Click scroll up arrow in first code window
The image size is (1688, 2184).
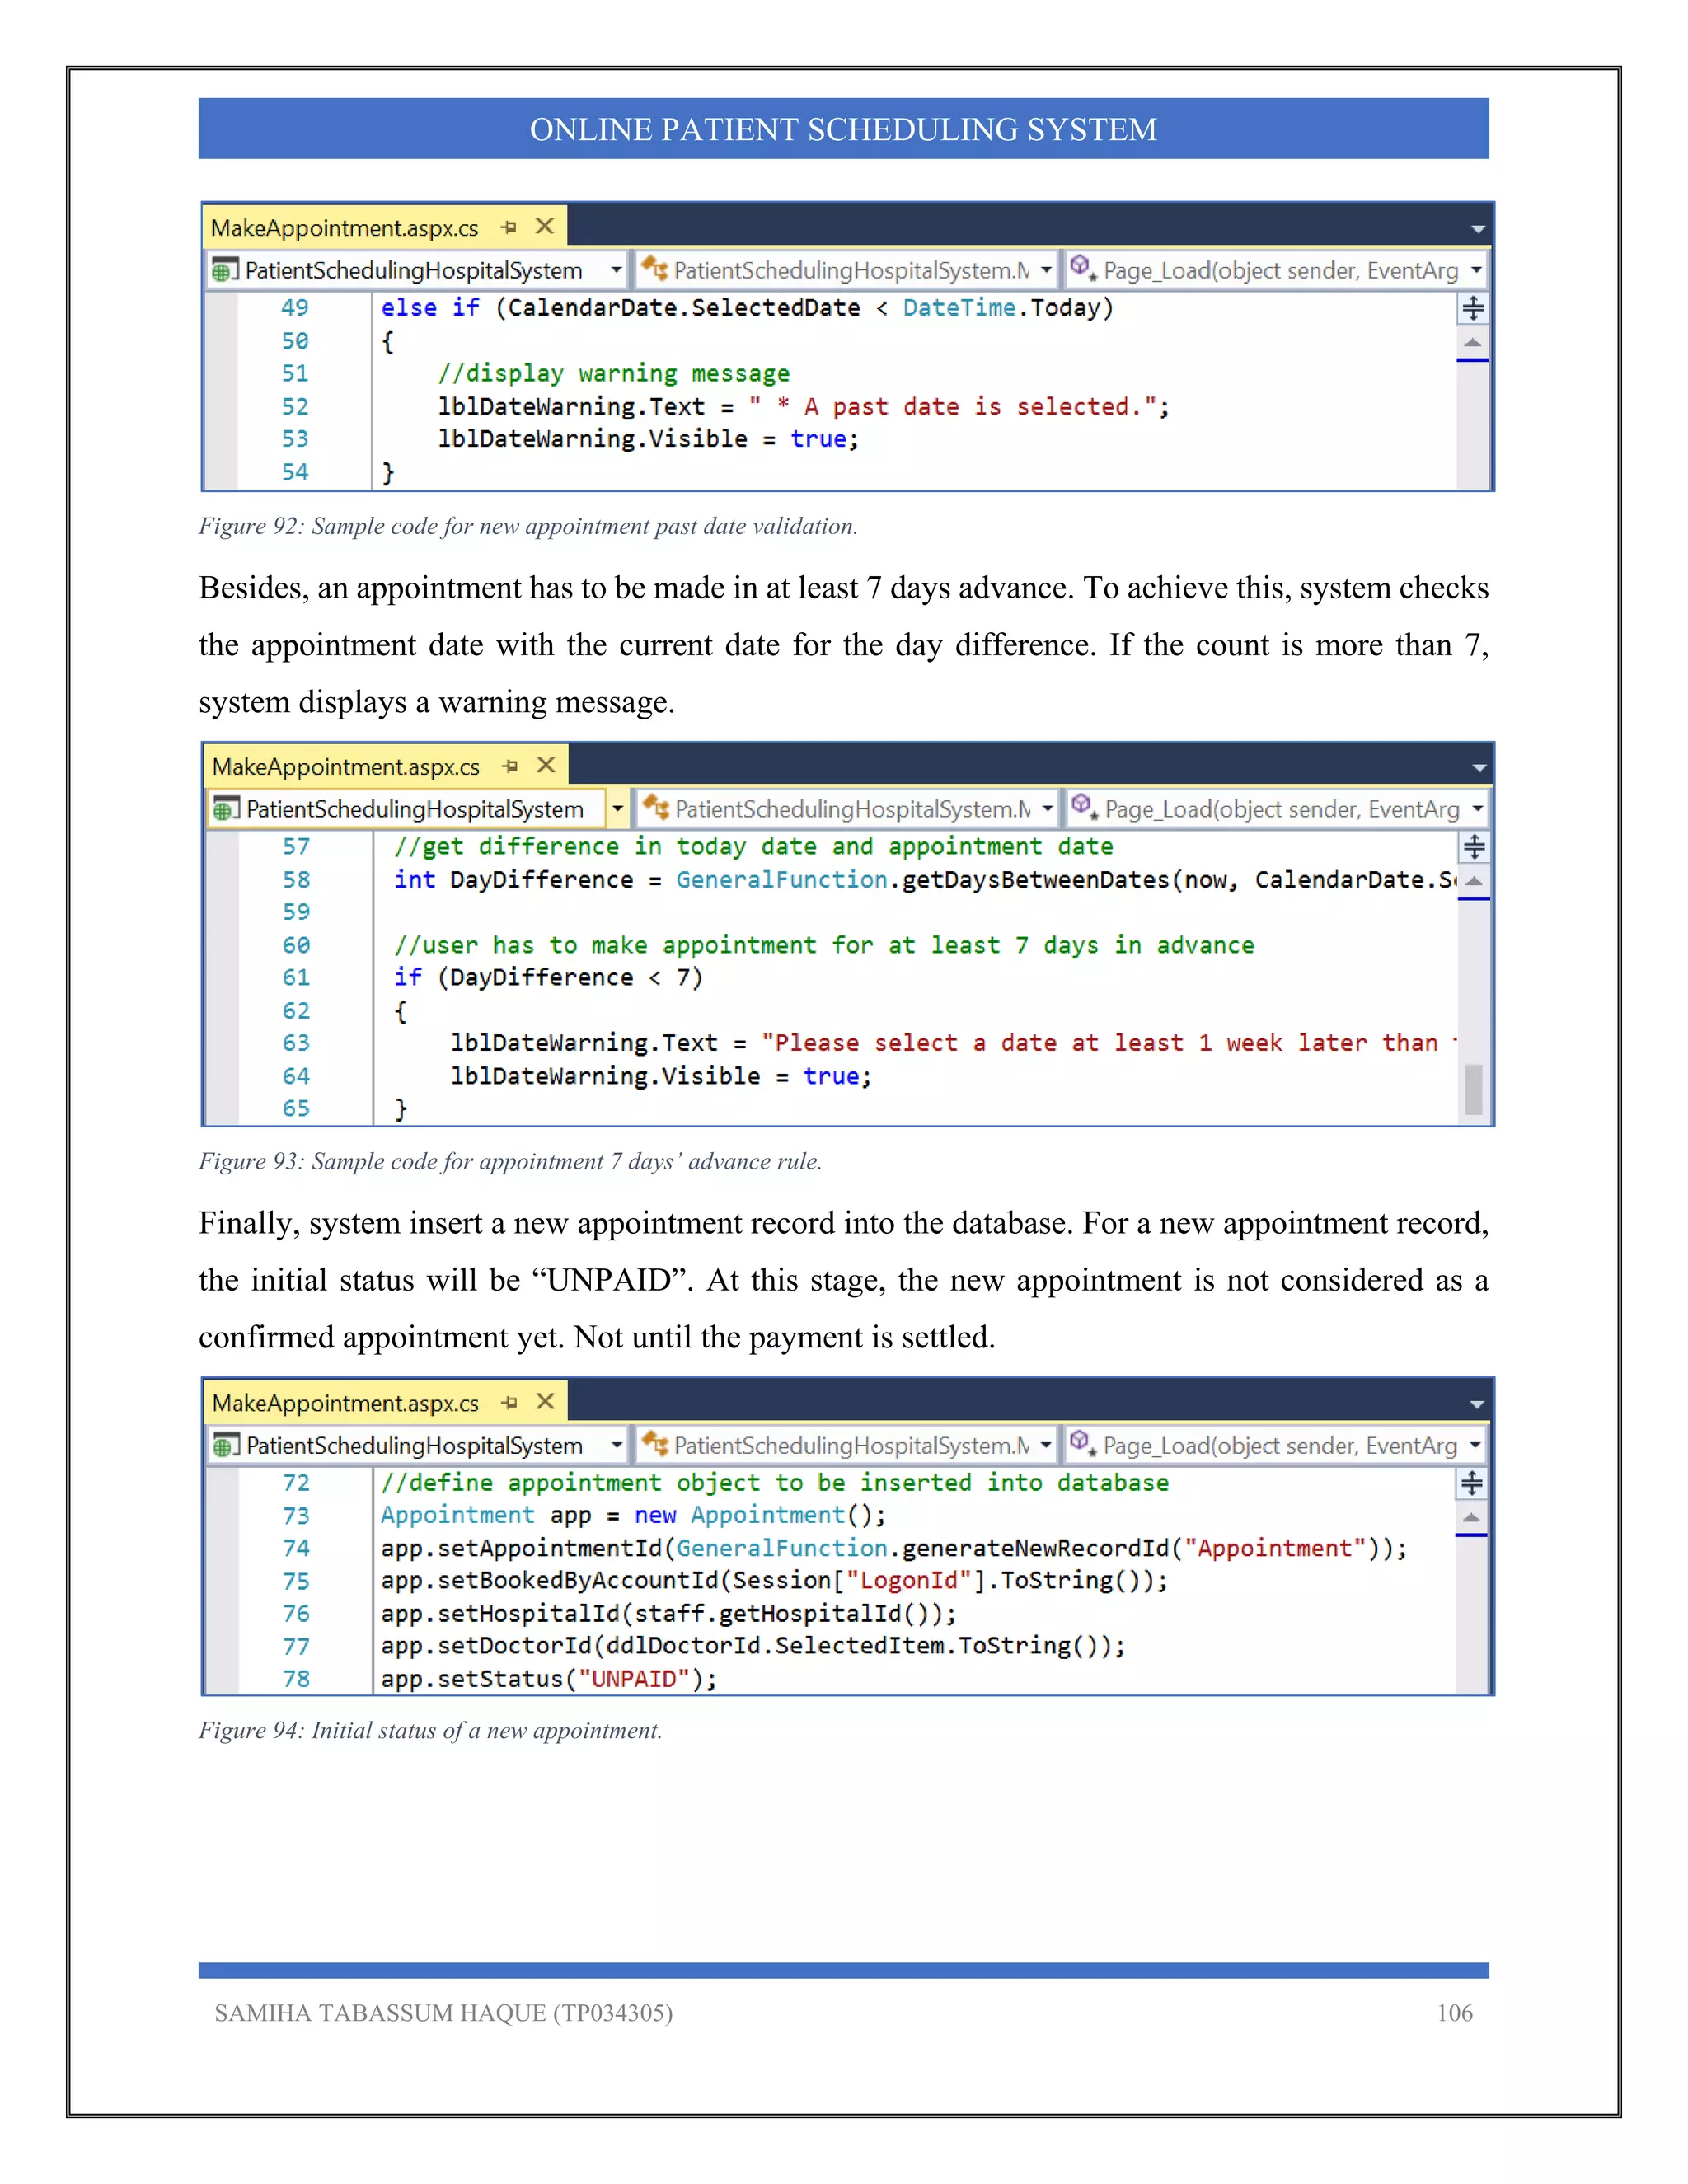point(1472,343)
